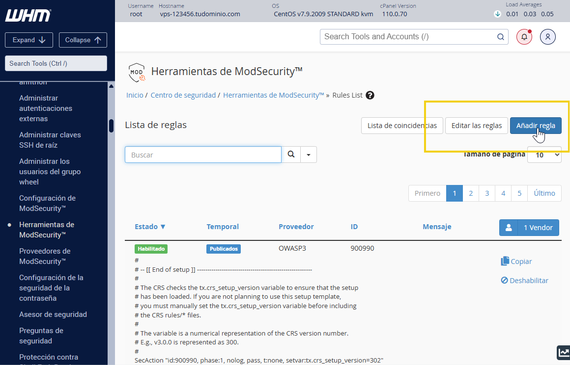Go to Centro de seguridad breadcrumb
This screenshot has width=570, height=365.
[x=183, y=95]
